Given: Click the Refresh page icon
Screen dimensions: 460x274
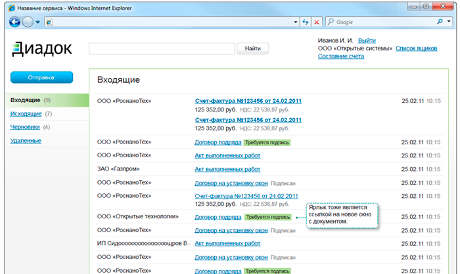Looking at the screenshot, I should pyautogui.click(x=306, y=22).
